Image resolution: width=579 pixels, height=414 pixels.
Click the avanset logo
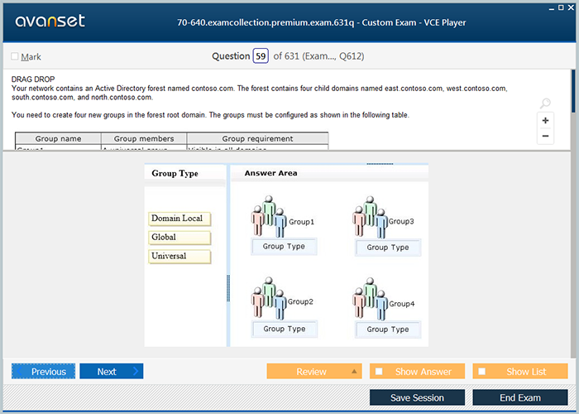pyautogui.click(x=50, y=21)
